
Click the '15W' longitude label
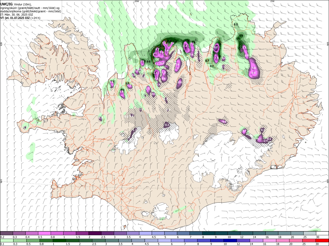(x=272, y=1)
